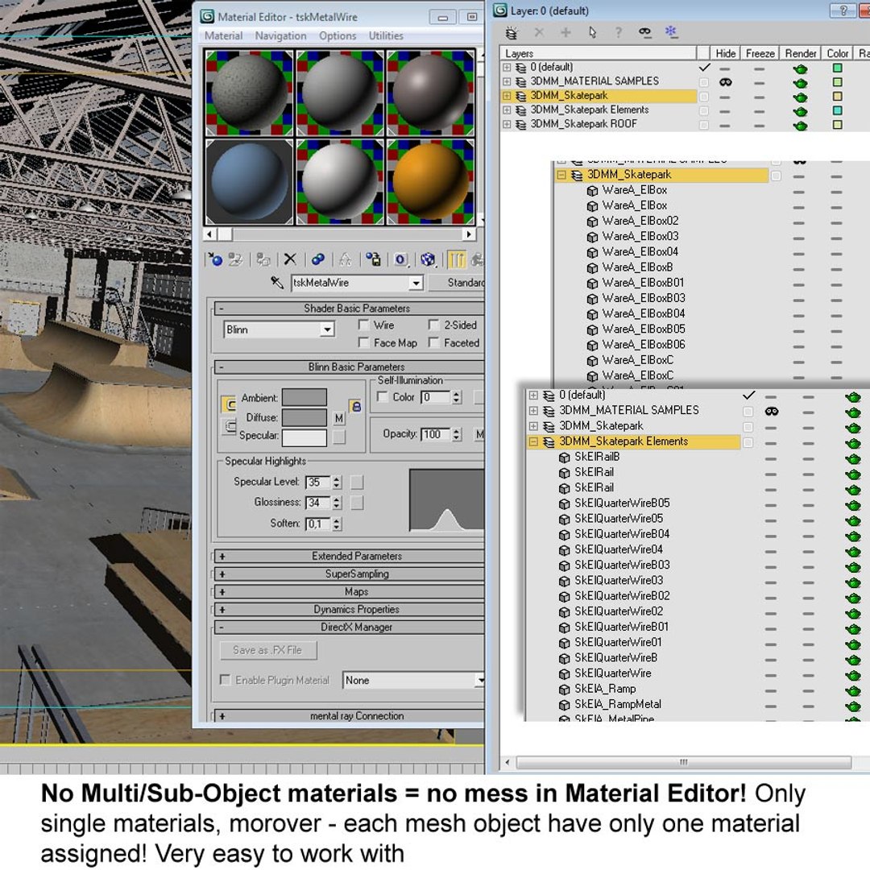Click WareA_ElBox02 object cube icon
The image size is (870, 870).
pyautogui.click(x=593, y=222)
